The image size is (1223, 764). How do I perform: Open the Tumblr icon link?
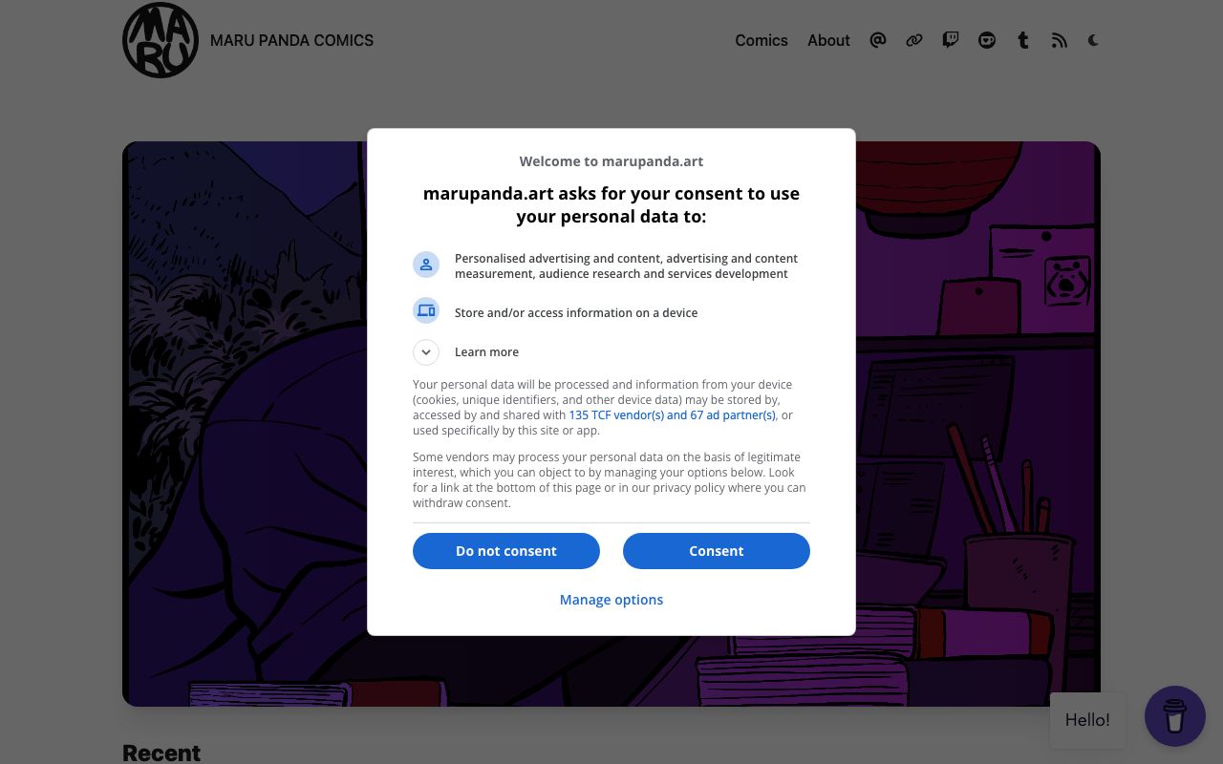click(x=1023, y=40)
